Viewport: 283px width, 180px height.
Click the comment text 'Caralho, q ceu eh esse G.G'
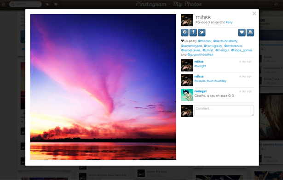click(214, 96)
